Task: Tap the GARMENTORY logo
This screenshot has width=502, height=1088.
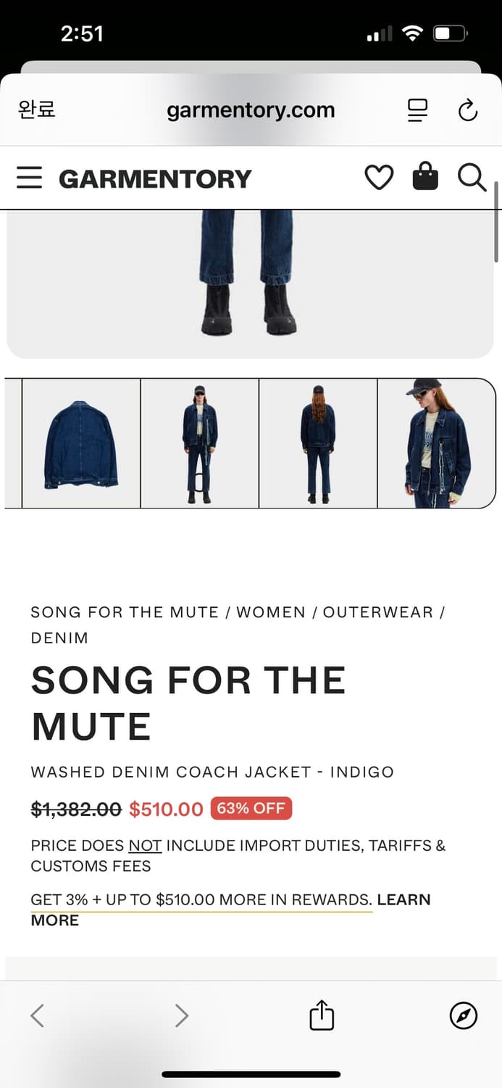Action: click(155, 178)
